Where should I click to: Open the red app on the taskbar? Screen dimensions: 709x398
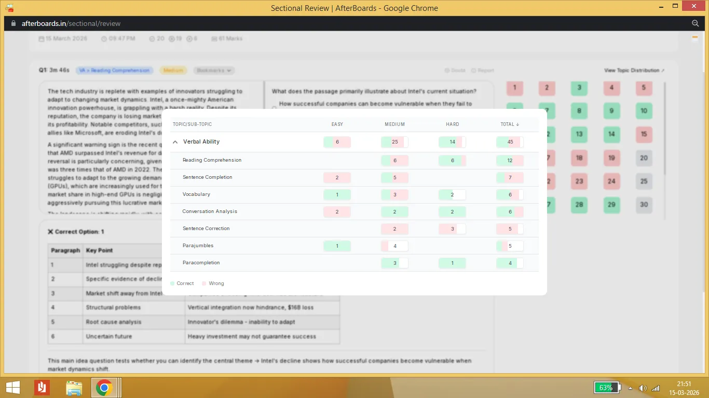(42, 387)
